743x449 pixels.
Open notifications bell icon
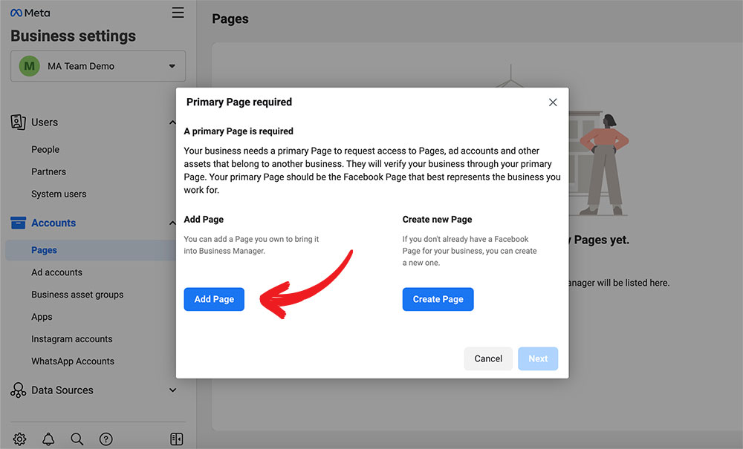click(48, 439)
